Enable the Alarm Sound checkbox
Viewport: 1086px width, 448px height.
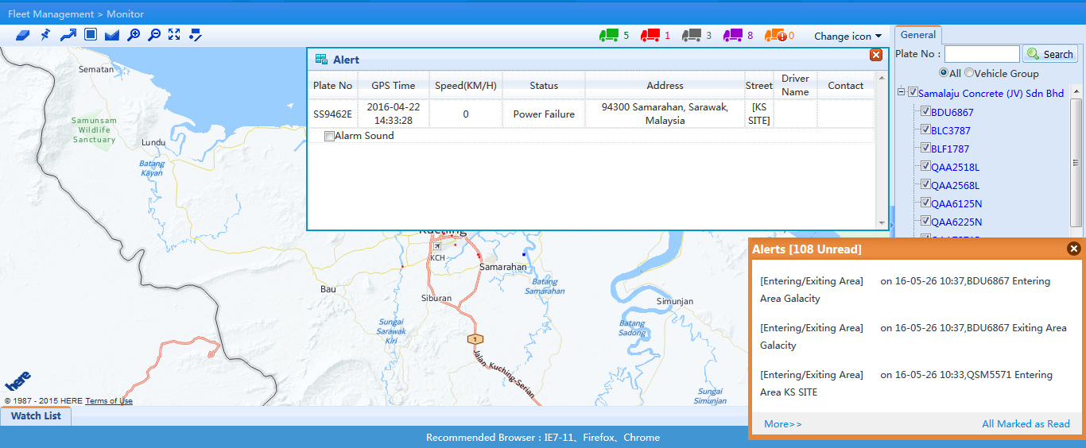pos(329,137)
